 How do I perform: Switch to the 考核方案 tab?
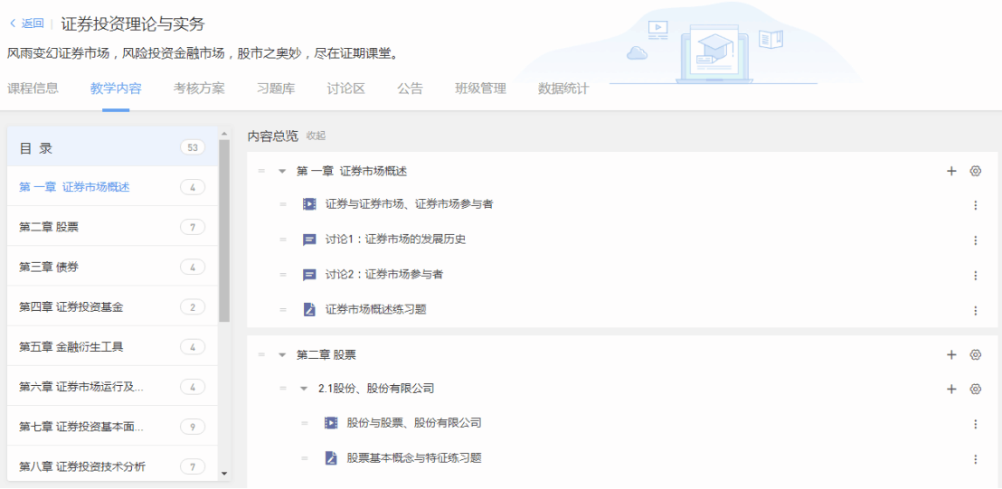coord(199,89)
